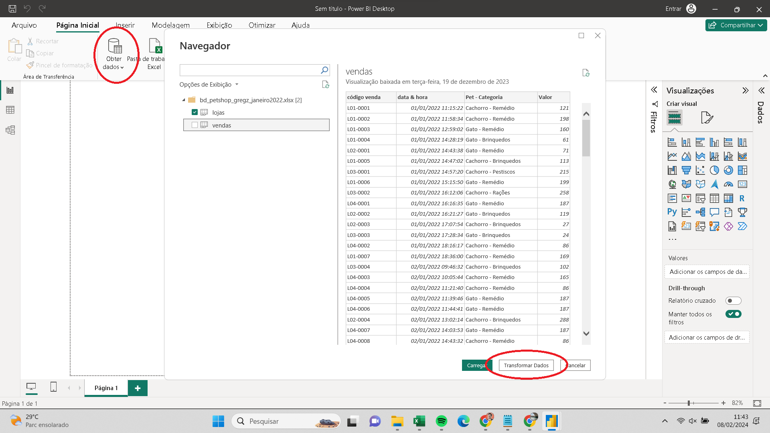
Task: Collapse the bd_petshop_gregz_janeiro2022.xlsx tree node
Action: pyautogui.click(x=184, y=100)
